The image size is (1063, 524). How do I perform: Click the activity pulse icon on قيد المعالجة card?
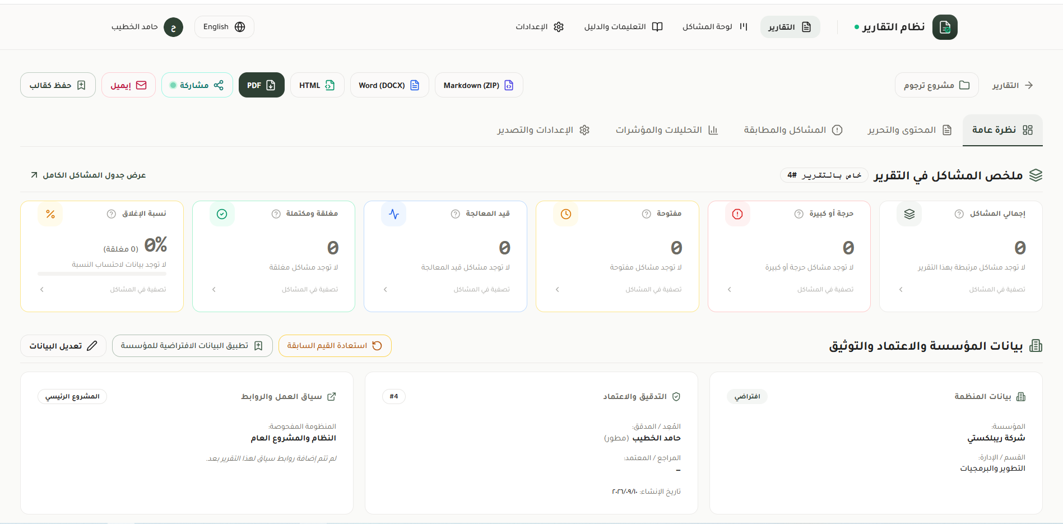[x=394, y=214]
